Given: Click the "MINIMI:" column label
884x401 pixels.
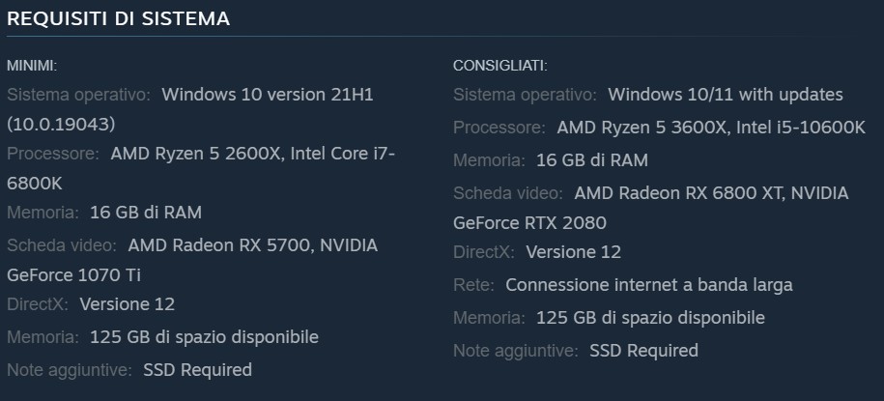Looking at the screenshot, I should 32,66.
